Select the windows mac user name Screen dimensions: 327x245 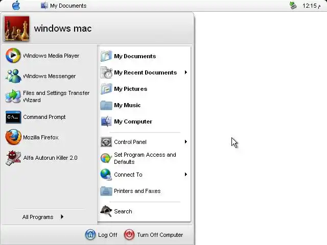(x=63, y=29)
